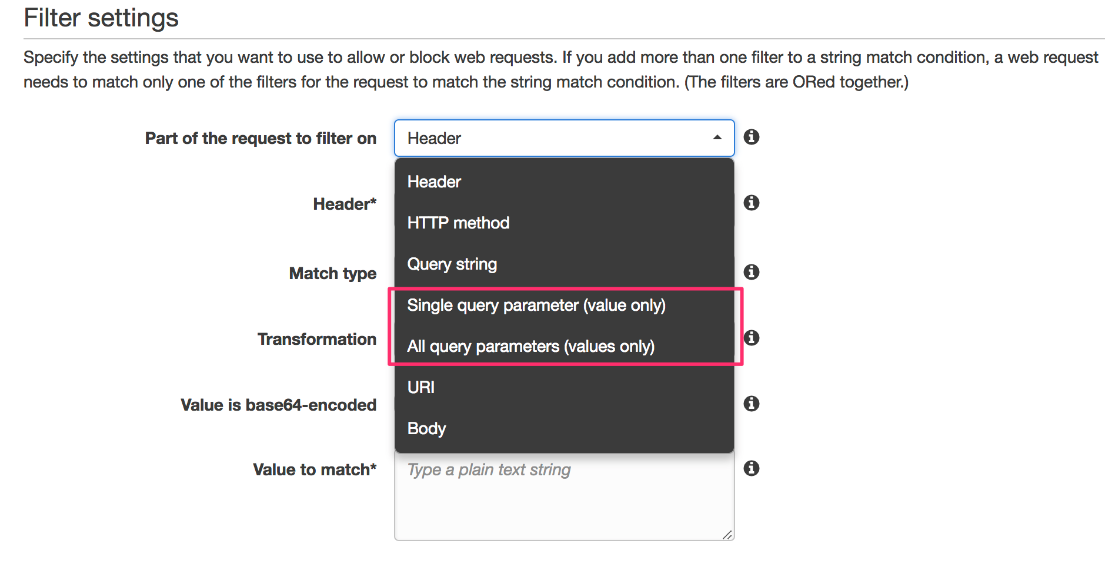Click info icon for Transformation row

pyautogui.click(x=751, y=338)
